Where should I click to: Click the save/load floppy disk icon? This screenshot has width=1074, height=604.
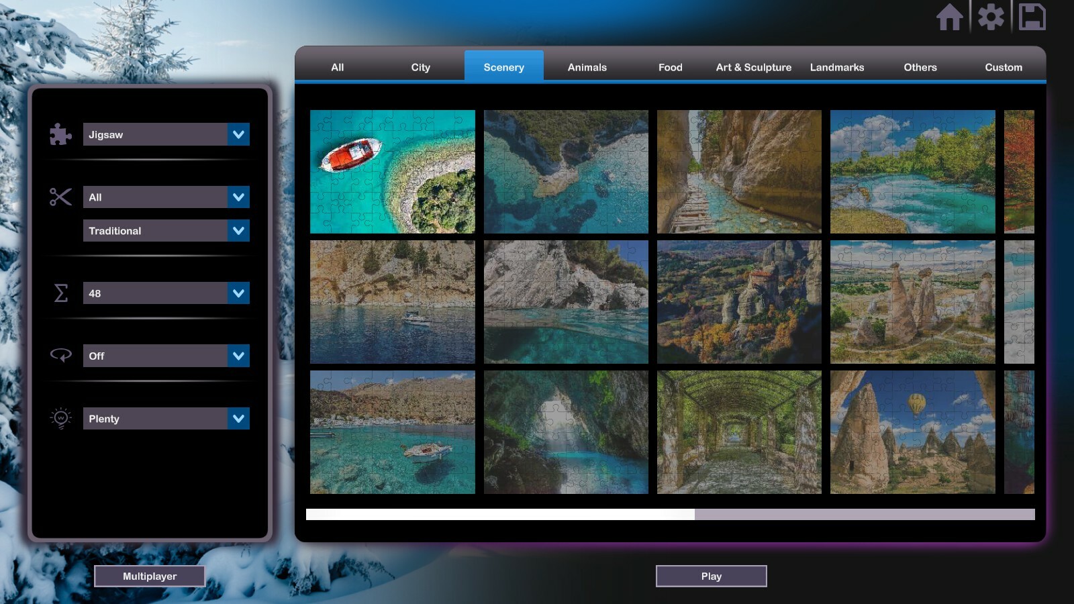tap(1032, 17)
